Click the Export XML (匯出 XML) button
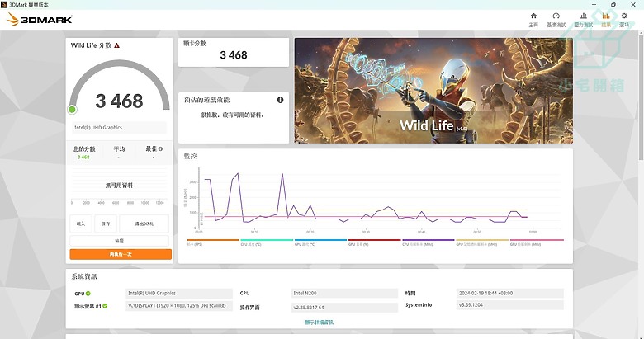 144,224
